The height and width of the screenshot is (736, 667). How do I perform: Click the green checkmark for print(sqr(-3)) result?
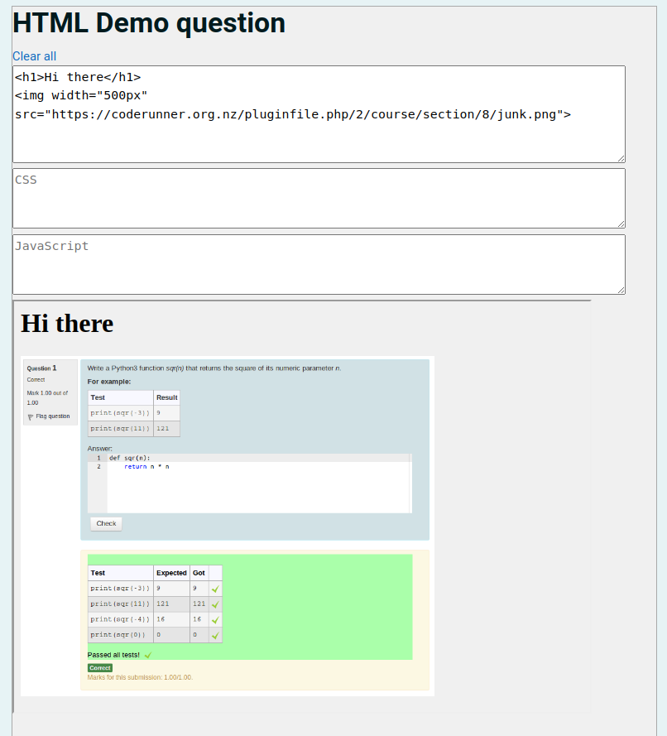(x=215, y=588)
